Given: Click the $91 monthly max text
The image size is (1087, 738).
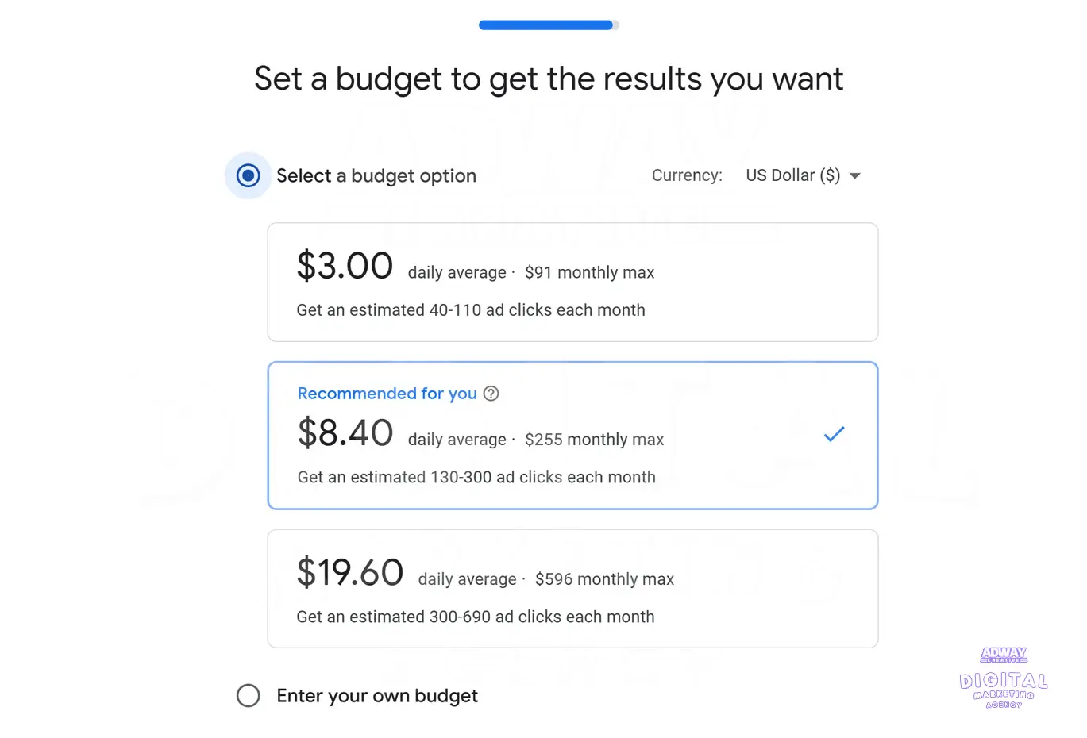Looking at the screenshot, I should pyautogui.click(x=589, y=272).
